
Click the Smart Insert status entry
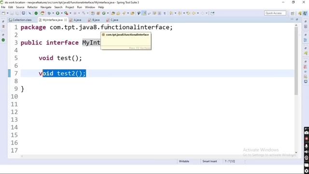pyautogui.click(x=210, y=161)
